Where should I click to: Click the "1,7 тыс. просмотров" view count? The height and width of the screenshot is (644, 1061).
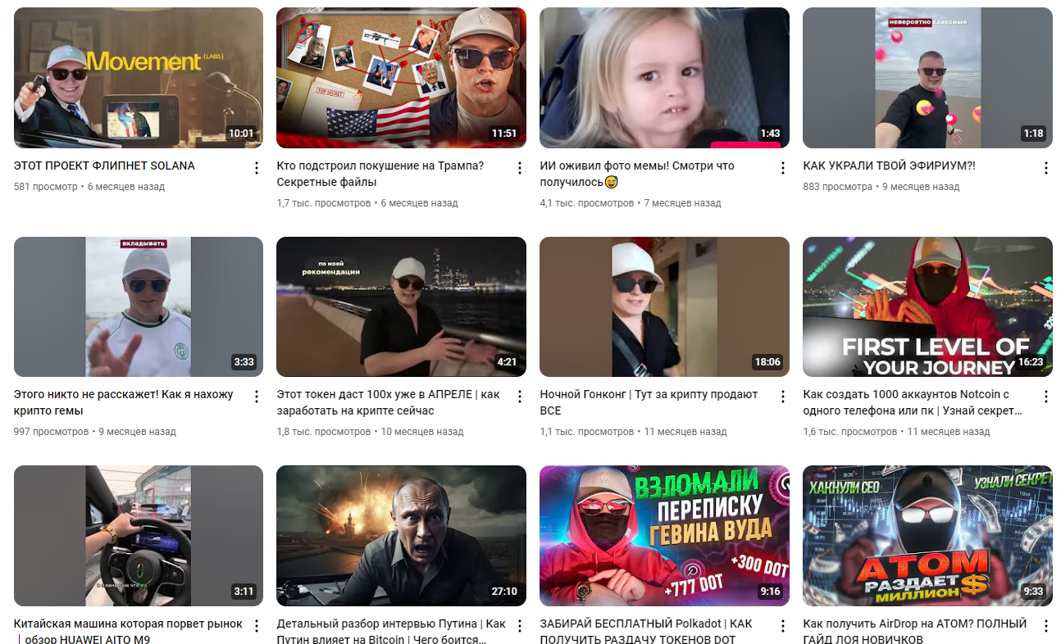324,203
